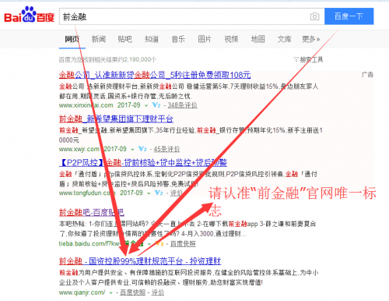Open the 前金融_新希望集团旗下理财平台 result
Image resolution: width=389 pixels, height=301 pixels.
pos(116,119)
